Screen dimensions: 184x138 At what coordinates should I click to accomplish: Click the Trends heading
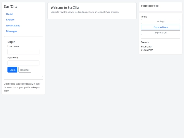[x=145, y=42]
